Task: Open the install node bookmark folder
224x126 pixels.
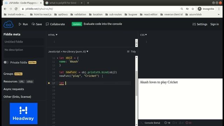Action: click(15, 14)
